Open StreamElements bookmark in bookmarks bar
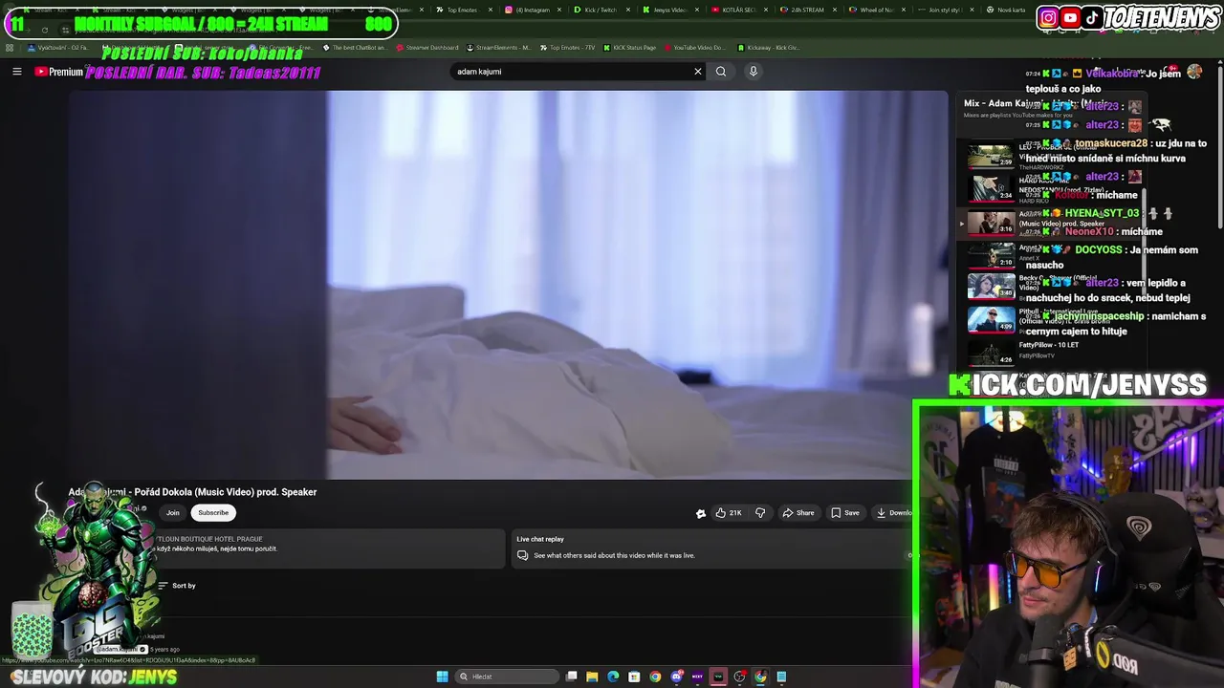The width and height of the screenshot is (1224, 688). (x=497, y=47)
